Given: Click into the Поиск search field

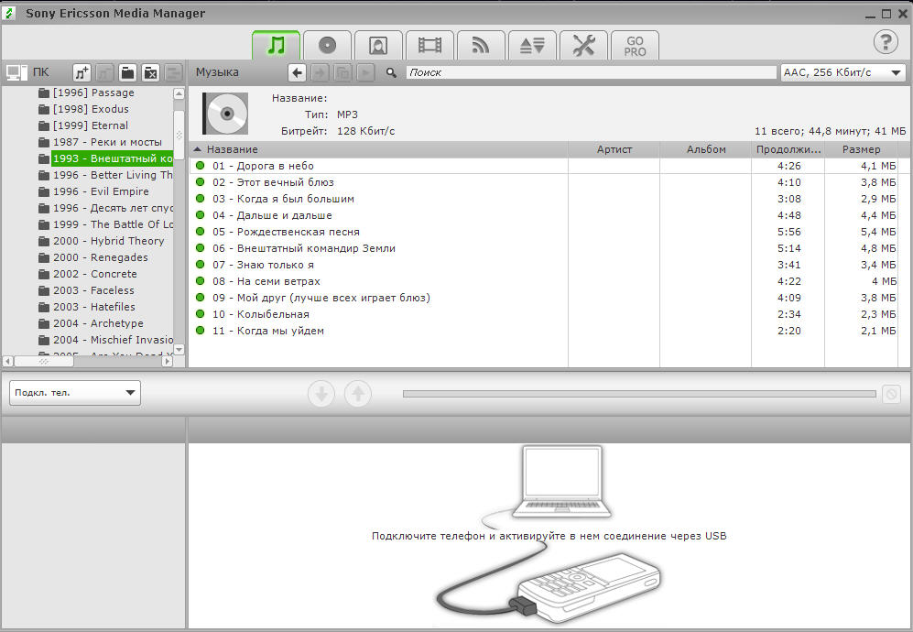Looking at the screenshot, I should tap(591, 72).
